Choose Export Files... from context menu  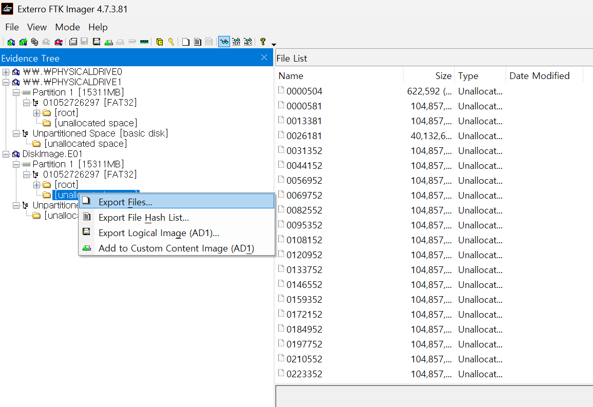[177, 202]
